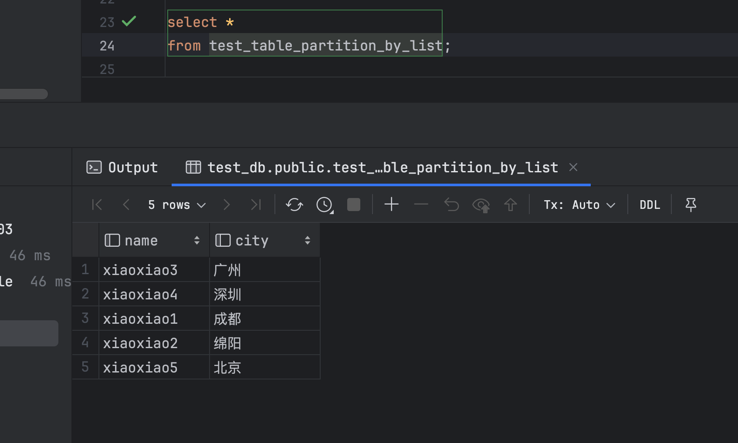The width and height of the screenshot is (738, 443).
Task: Open the 5 rows page size dropdown
Action: point(177,205)
